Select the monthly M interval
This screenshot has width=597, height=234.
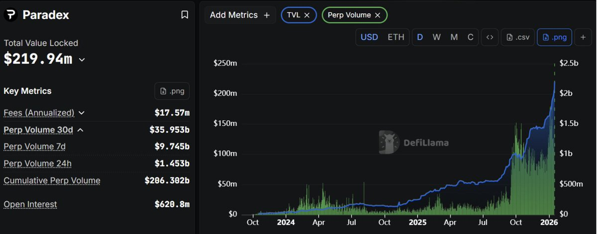tap(454, 37)
